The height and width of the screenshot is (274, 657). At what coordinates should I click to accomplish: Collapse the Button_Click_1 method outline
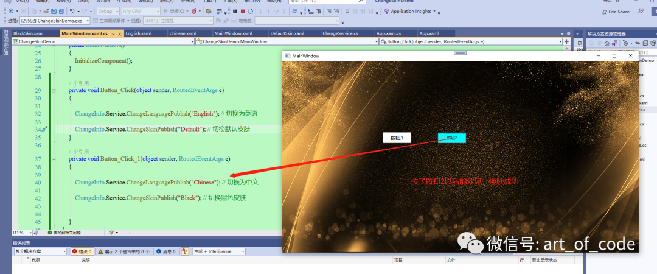pos(54,159)
